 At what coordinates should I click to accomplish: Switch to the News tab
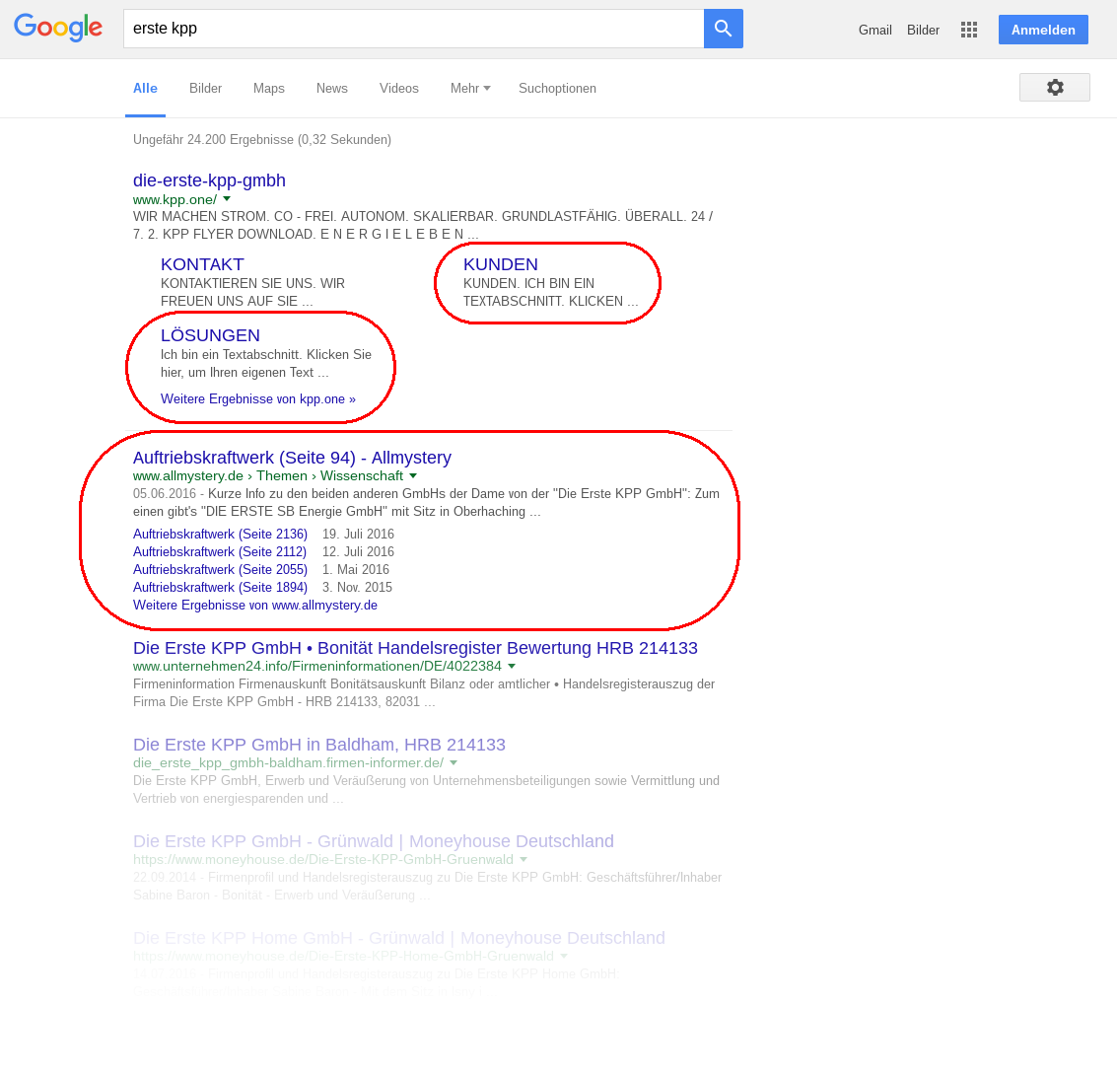click(332, 89)
